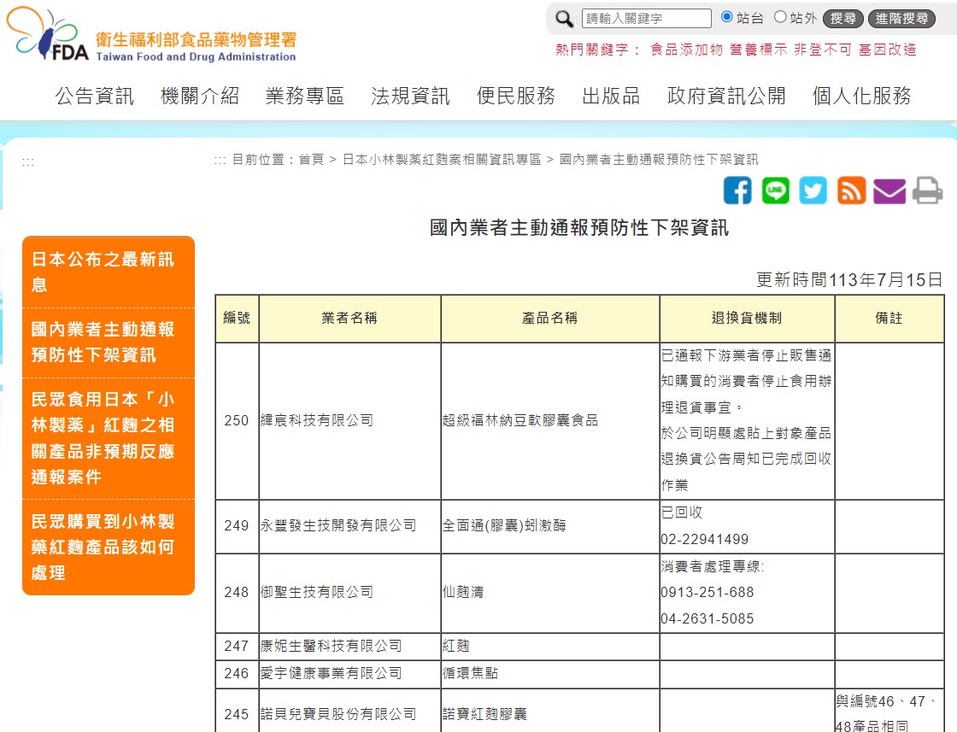
Task: Click the update time 更新時間113年7月15日
Action: tap(849, 280)
